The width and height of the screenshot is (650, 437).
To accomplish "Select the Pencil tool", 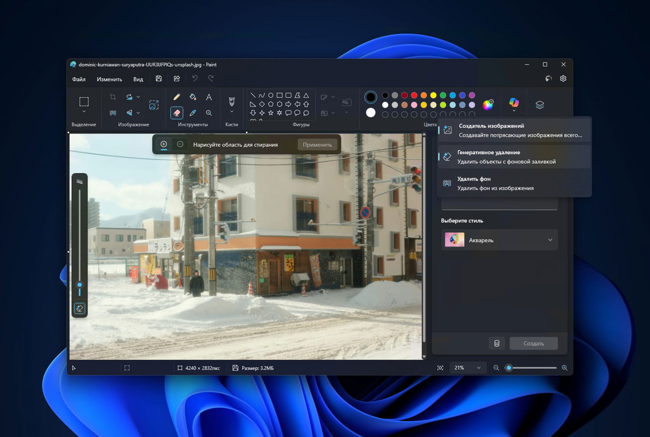I will pos(177,97).
